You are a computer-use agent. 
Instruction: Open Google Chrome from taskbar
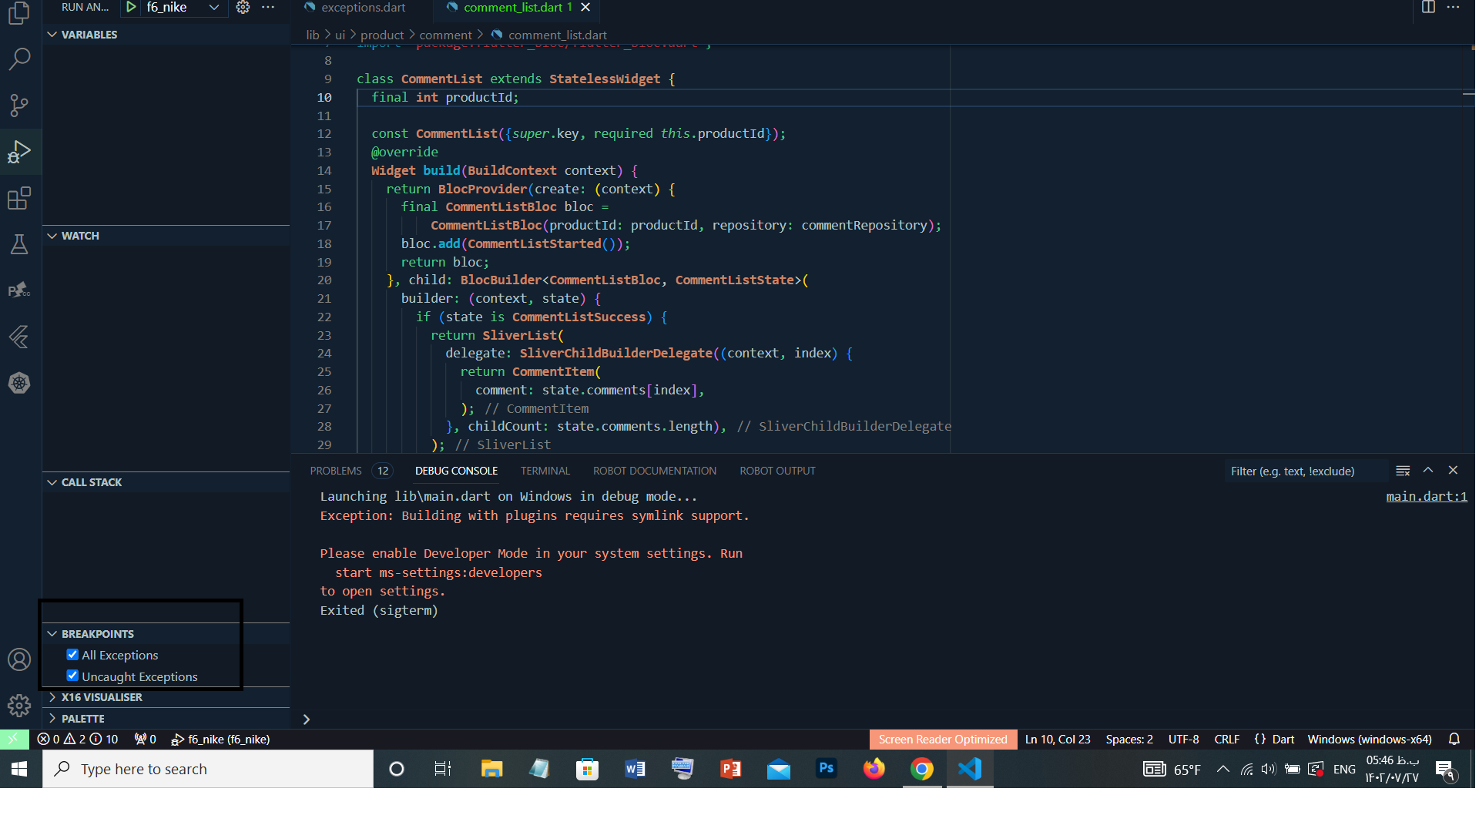coord(922,769)
